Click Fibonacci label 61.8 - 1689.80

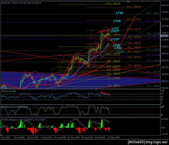point(154,50)
